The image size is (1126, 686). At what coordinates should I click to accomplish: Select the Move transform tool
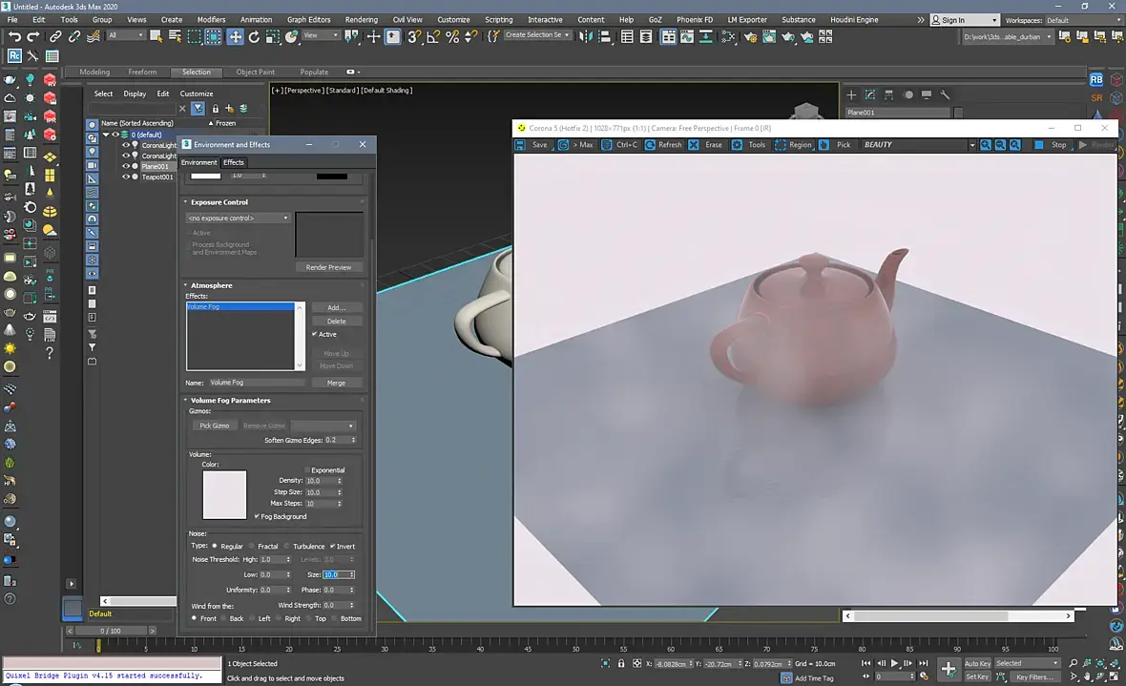click(x=235, y=36)
